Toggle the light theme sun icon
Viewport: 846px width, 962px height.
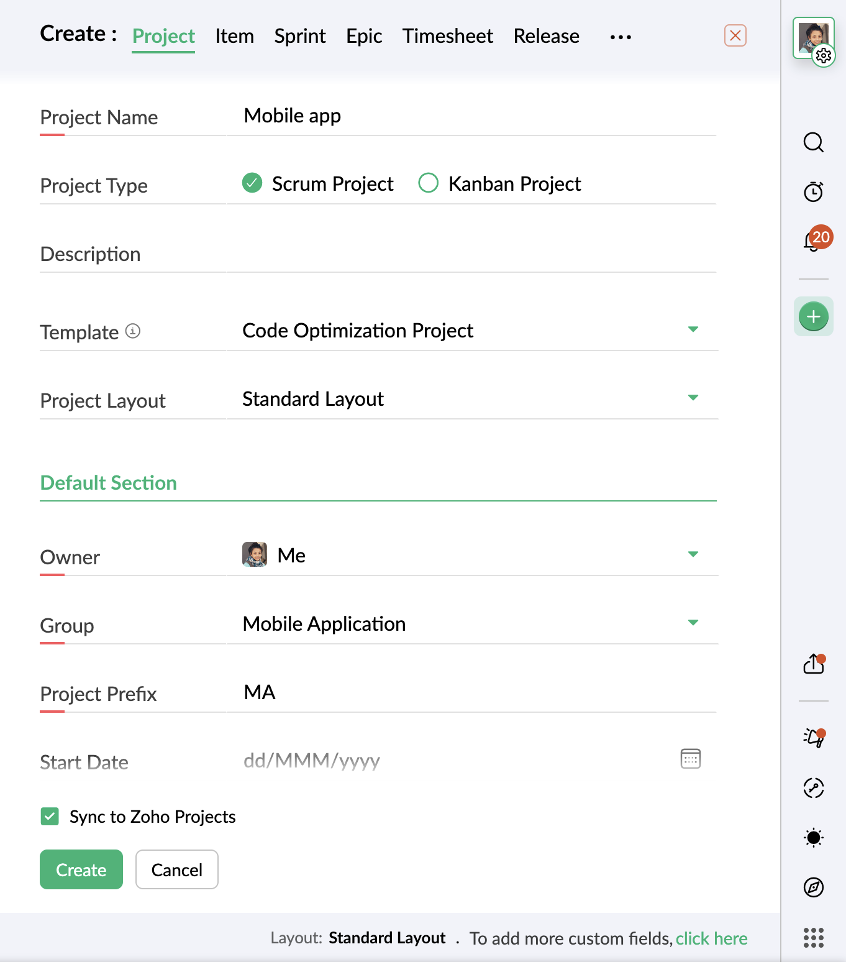(813, 838)
